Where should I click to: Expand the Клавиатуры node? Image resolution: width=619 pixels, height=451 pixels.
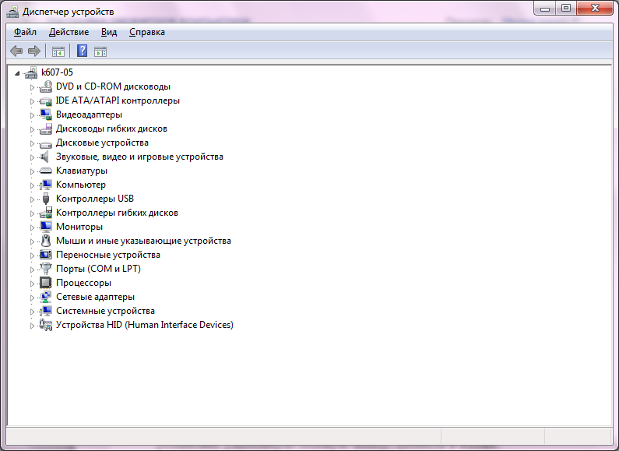(x=33, y=171)
